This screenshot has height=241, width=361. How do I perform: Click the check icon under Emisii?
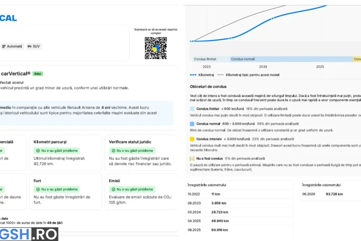(113, 189)
